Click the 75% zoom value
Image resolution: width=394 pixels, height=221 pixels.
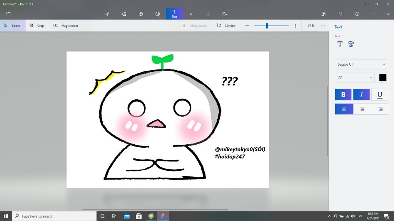311,26
